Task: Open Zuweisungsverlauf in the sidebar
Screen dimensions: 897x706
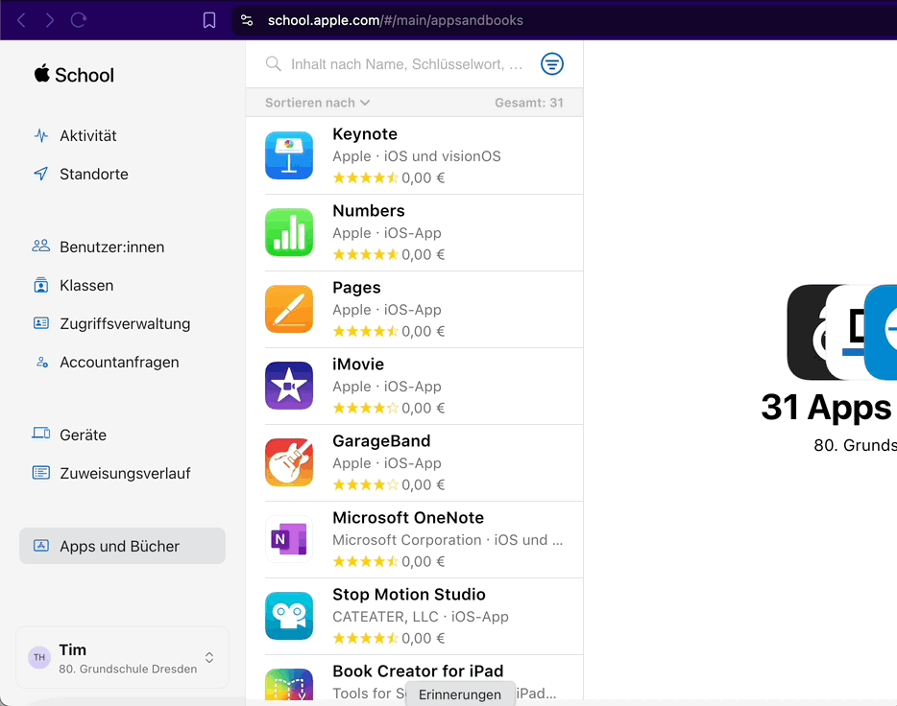Action: [x=122, y=473]
